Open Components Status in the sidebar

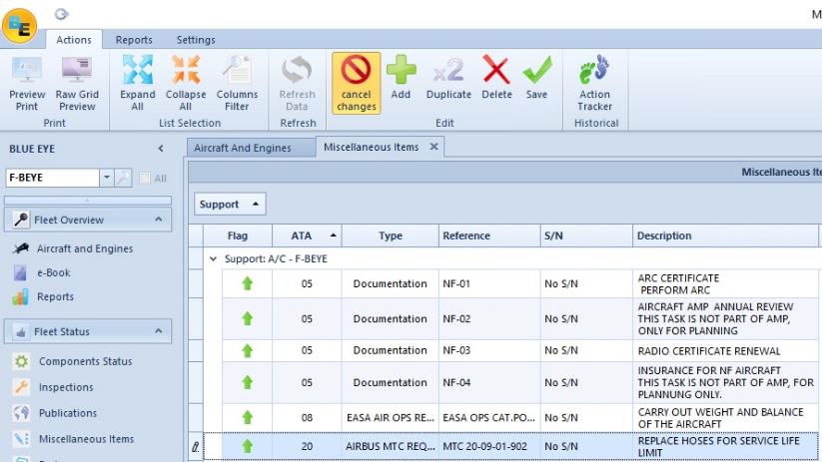(x=85, y=361)
